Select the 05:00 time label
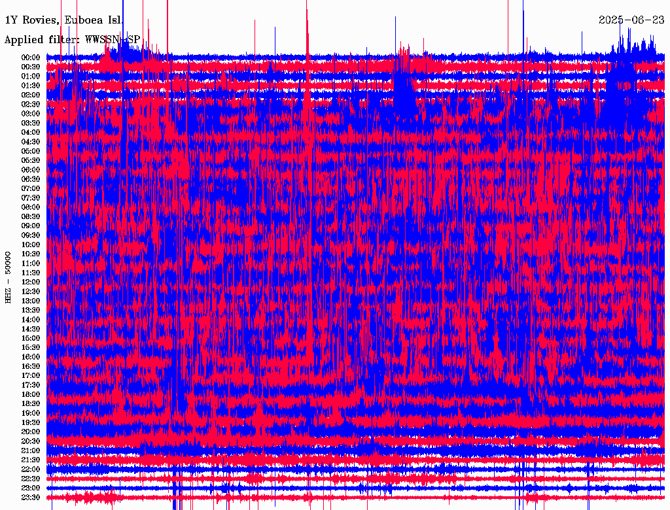The width and height of the screenshot is (670, 510). click(31, 151)
